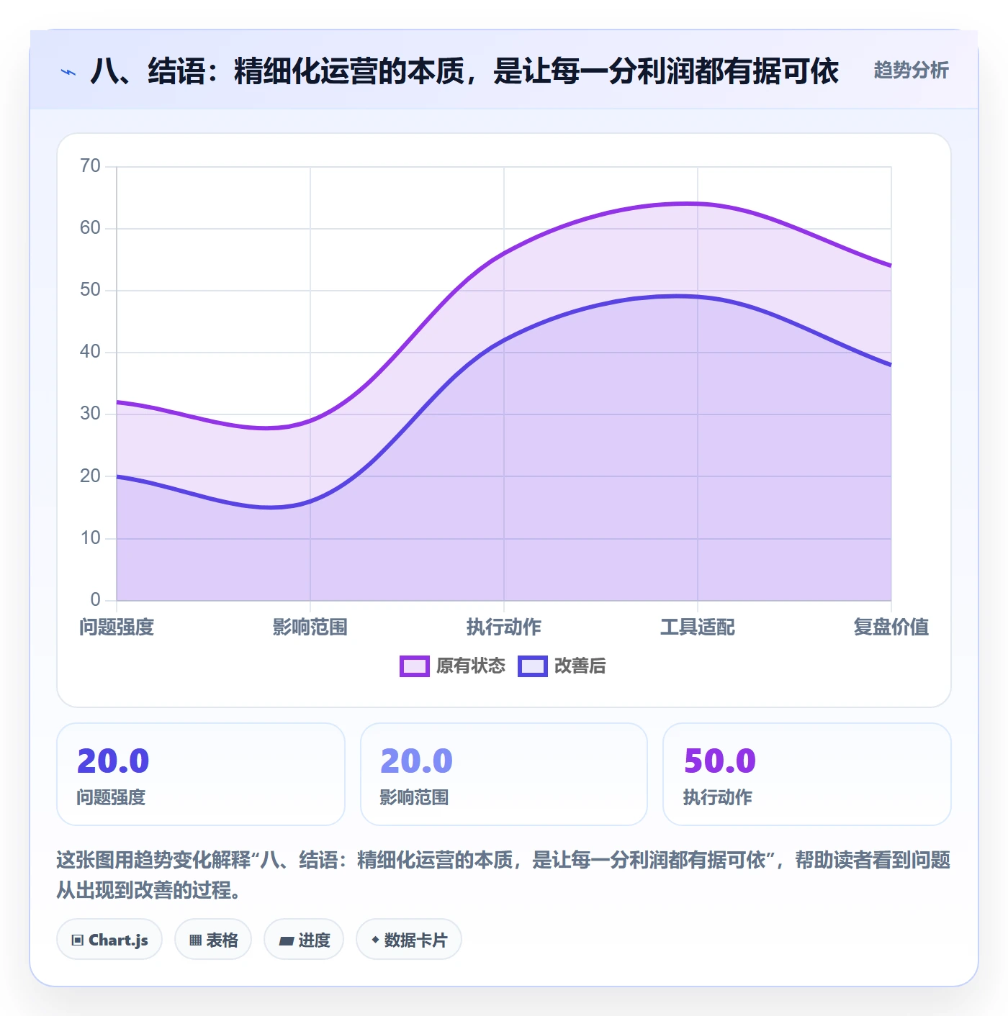Click the 影响范围 x-axis label
This screenshot has height=1016, width=1008.
(310, 627)
